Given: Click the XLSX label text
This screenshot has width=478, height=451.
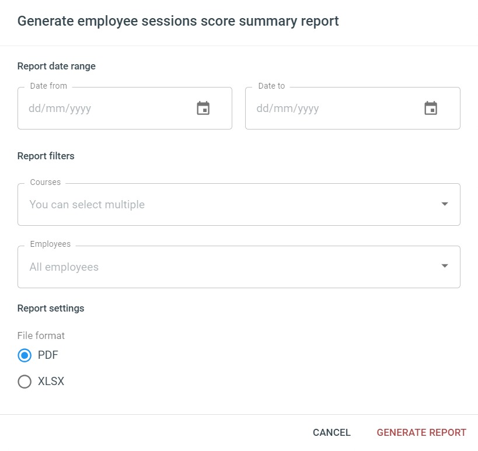Looking at the screenshot, I should [x=51, y=381].
